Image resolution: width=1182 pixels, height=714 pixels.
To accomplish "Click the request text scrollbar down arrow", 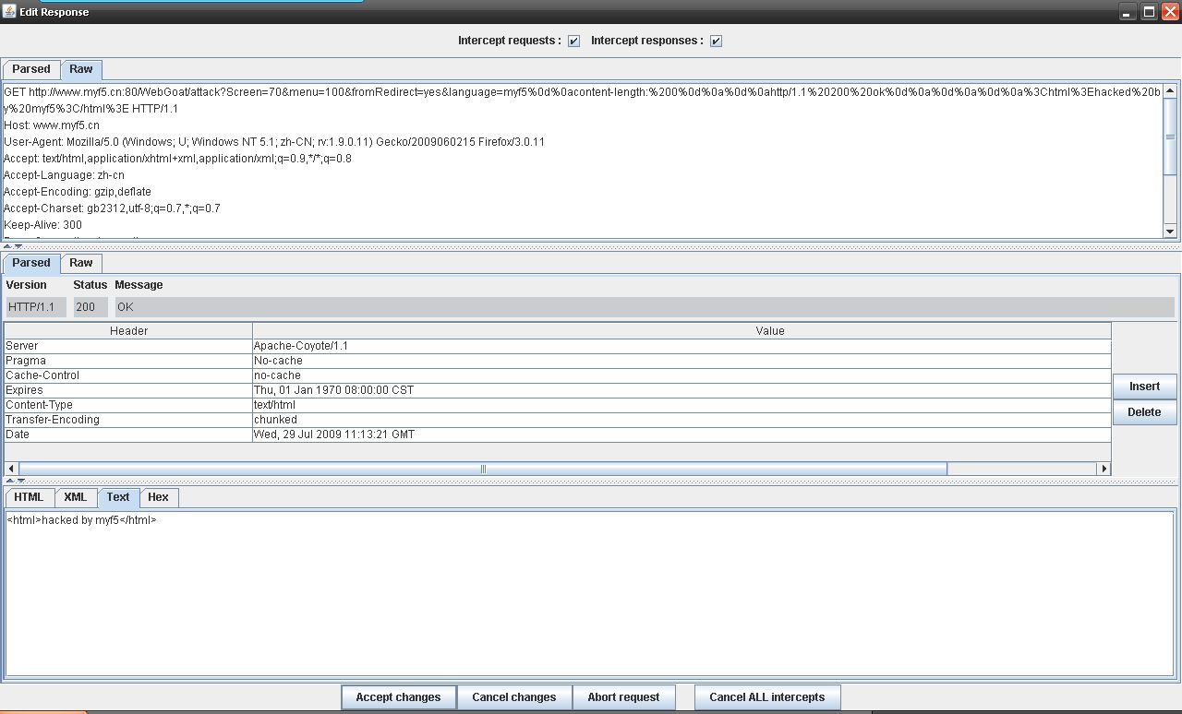I will (1170, 231).
